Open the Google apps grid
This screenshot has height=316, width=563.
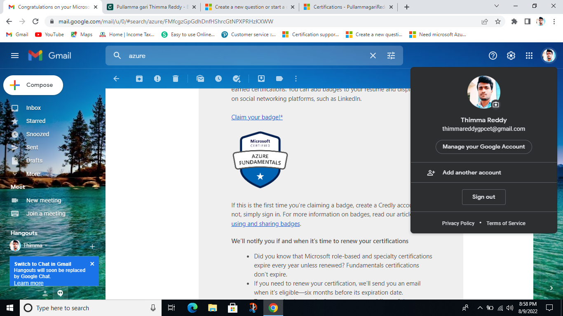[x=529, y=55]
